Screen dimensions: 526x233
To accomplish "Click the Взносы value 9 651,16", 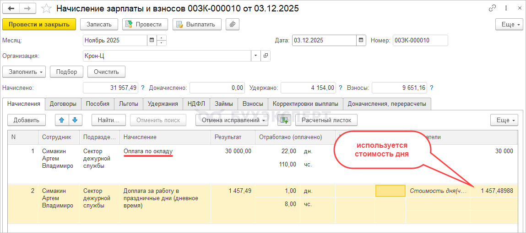I will coord(400,88).
